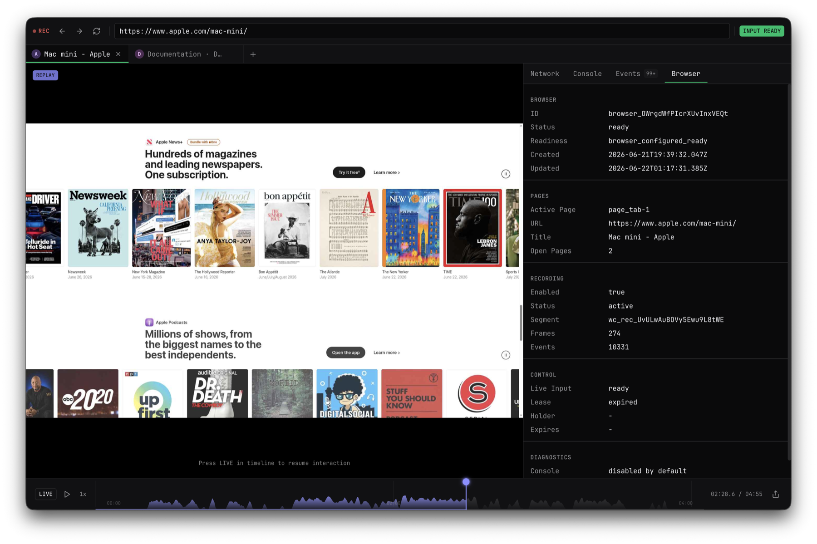Open the ABC 20/20 podcast artwork

point(88,393)
